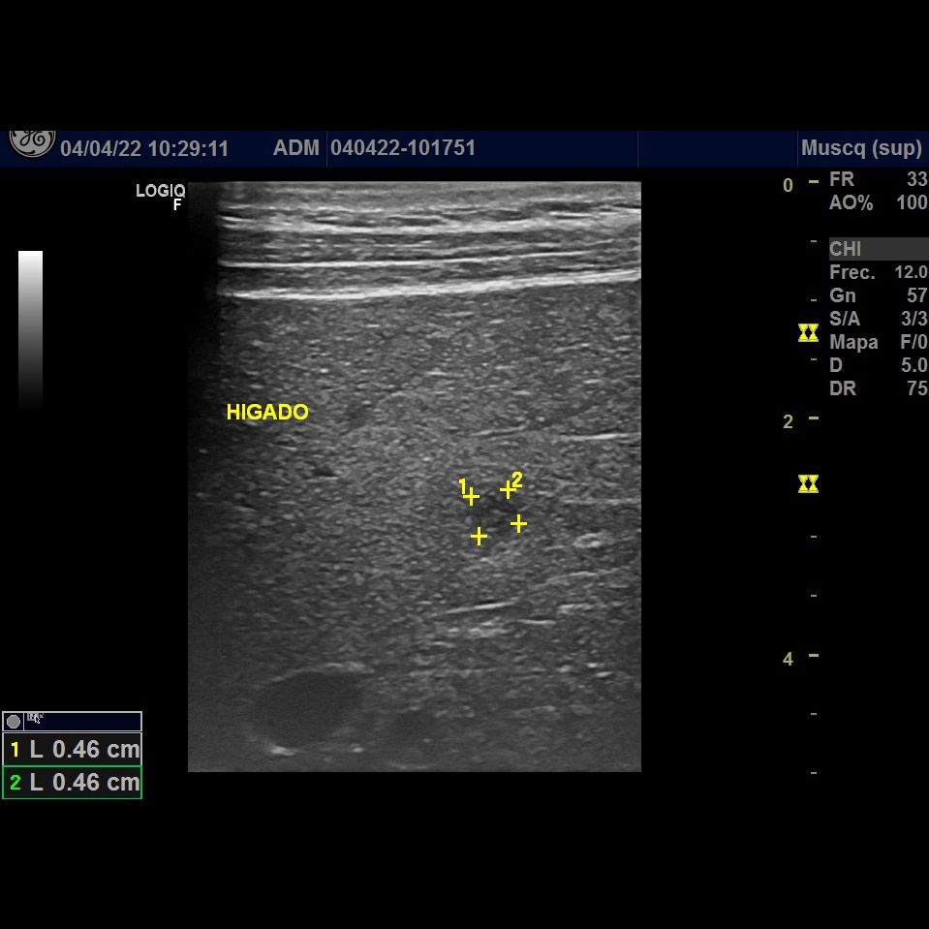Select measurement 2 L 0.46 cm row
929x929 pixels.
pos(73,782)
